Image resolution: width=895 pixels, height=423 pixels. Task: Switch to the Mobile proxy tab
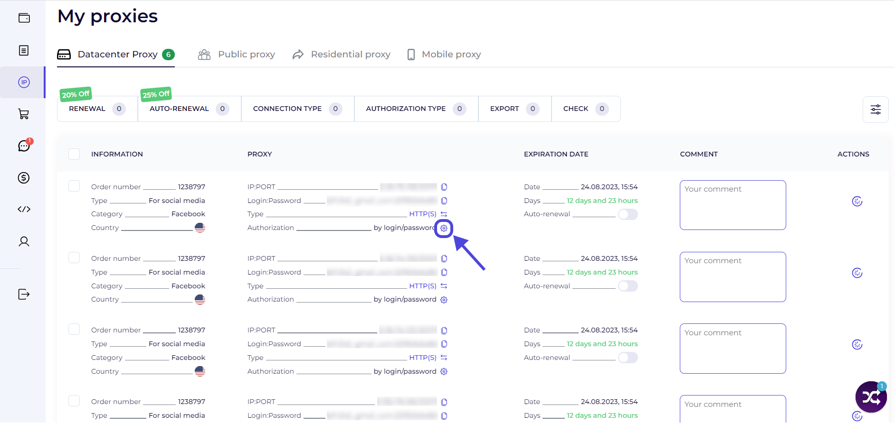(444, 55)
